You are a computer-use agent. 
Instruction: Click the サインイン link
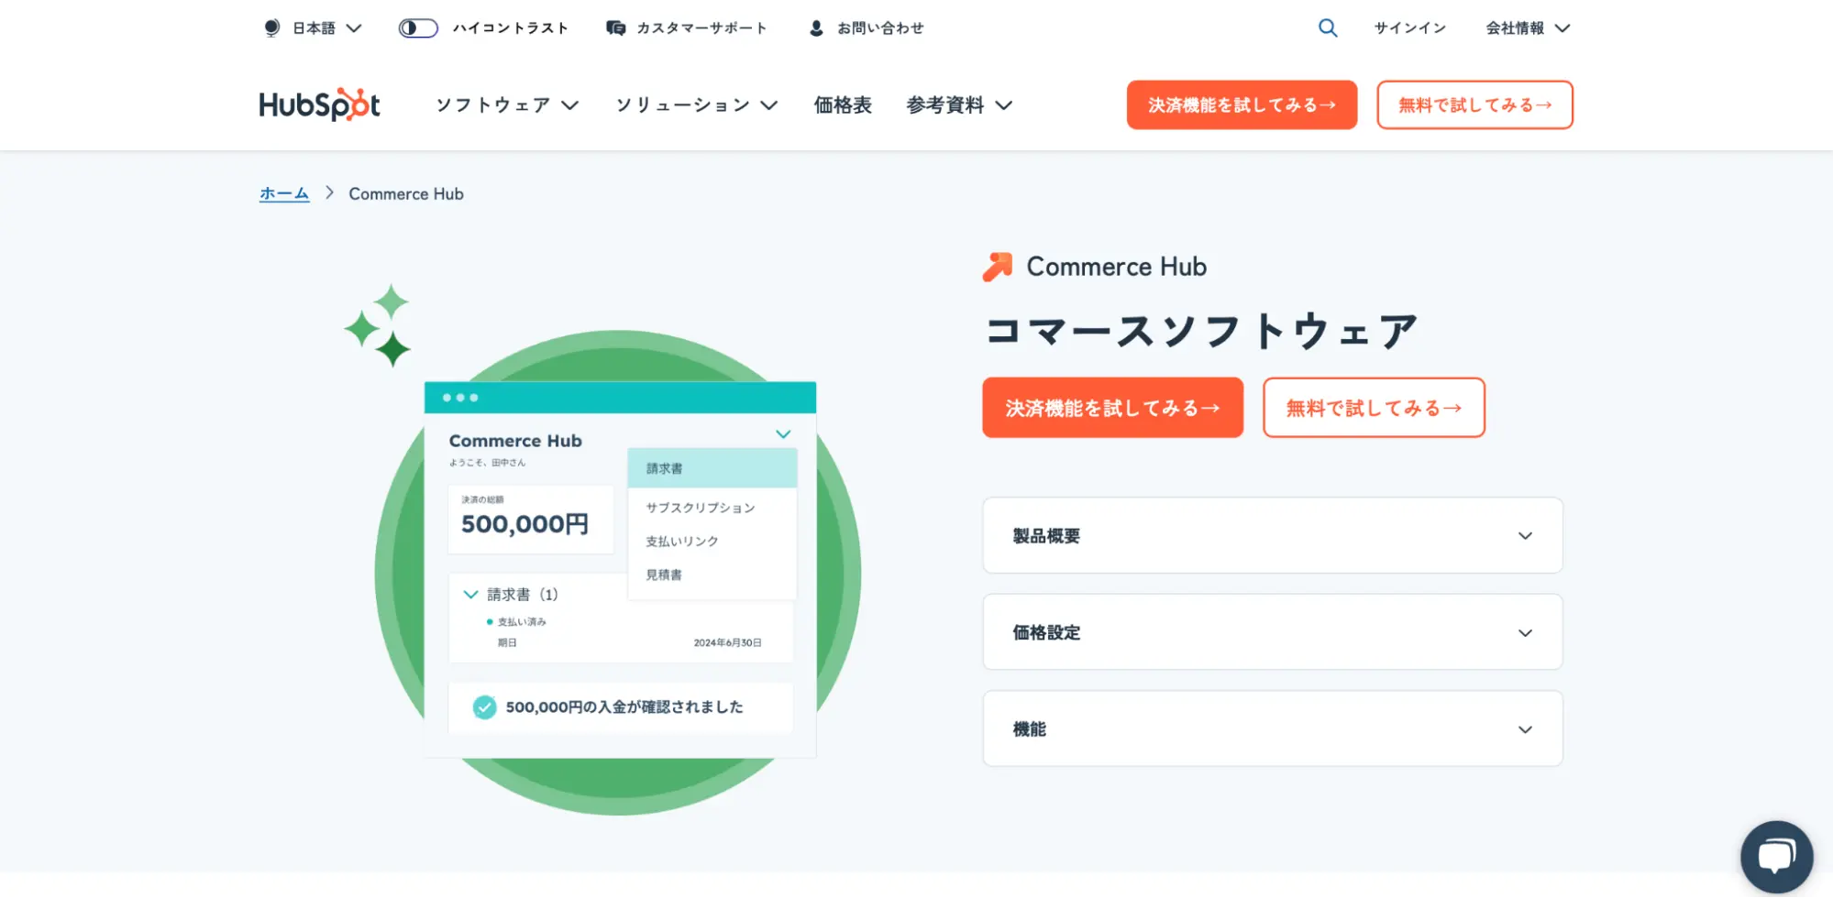click(x=1409, y=27)
